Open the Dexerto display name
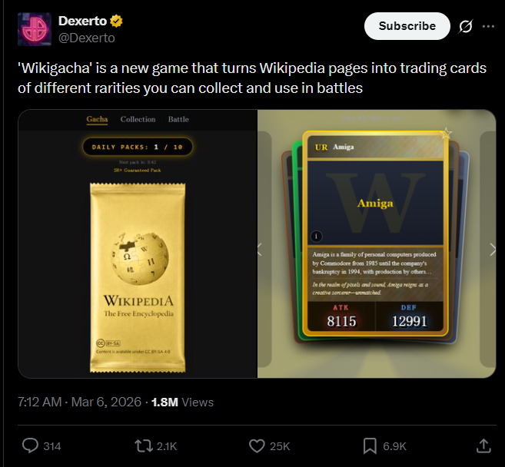This screenshot has width=505, height=467. pyautogui.click(x=82, y=21)
